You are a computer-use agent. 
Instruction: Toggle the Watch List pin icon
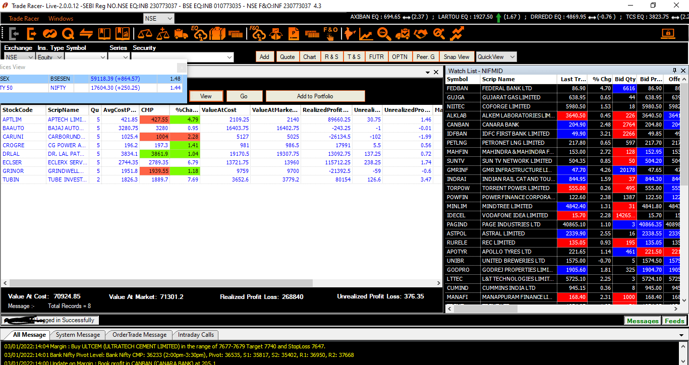pyautogui.click(x=674, y=71)
